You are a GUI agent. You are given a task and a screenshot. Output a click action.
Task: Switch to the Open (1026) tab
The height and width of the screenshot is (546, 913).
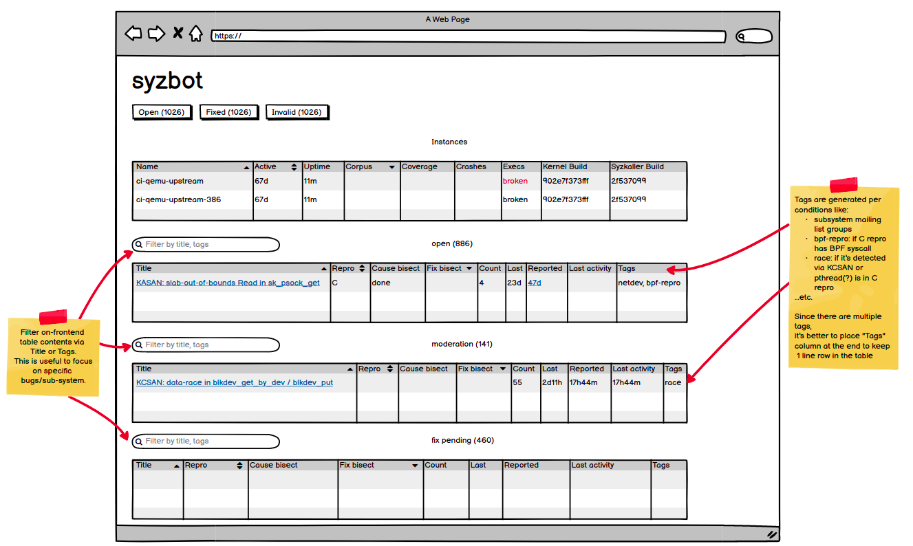pos(162,112)
